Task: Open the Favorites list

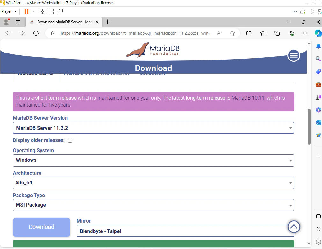Action: click(263, 33)
